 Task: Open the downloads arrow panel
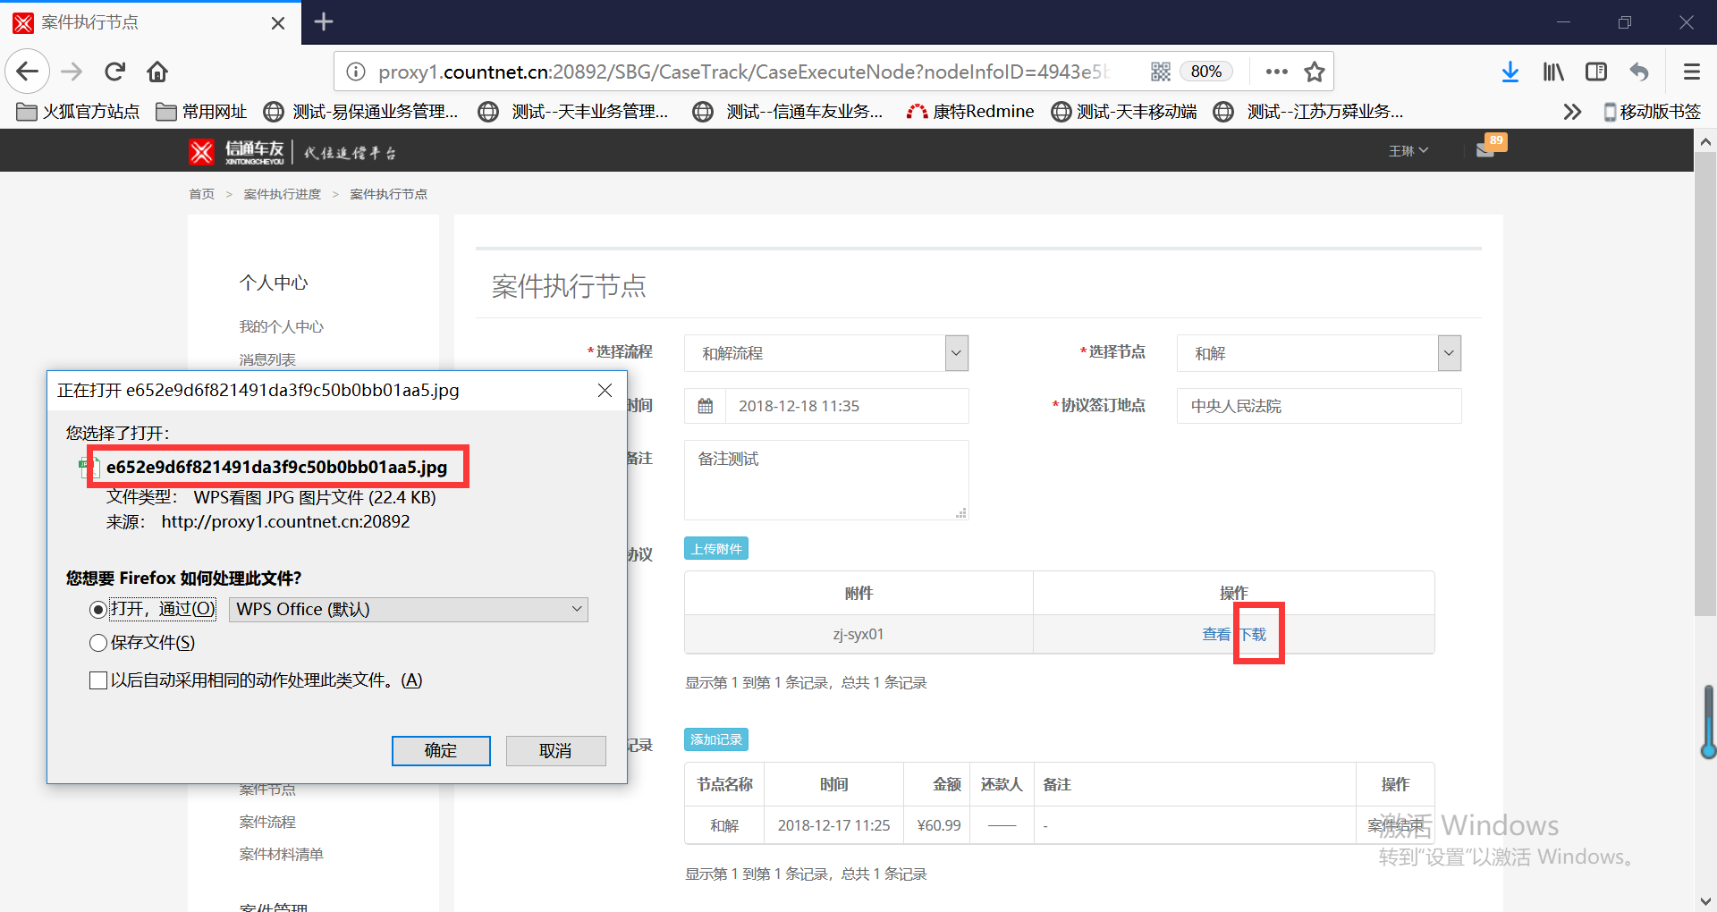click(x=1510, y=72)
